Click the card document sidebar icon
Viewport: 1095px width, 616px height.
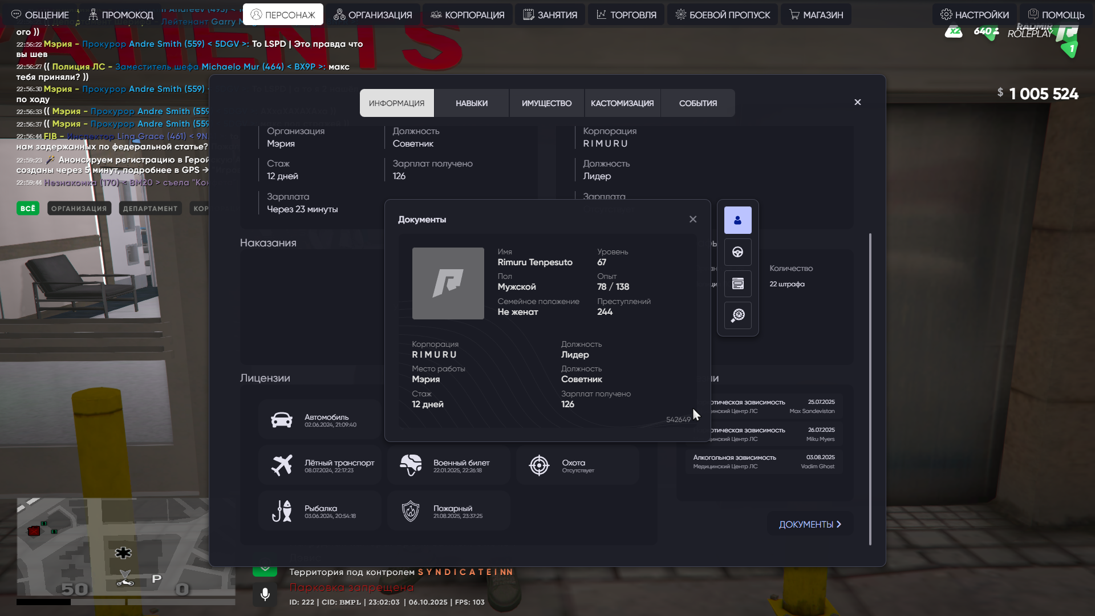pos(737,283)
